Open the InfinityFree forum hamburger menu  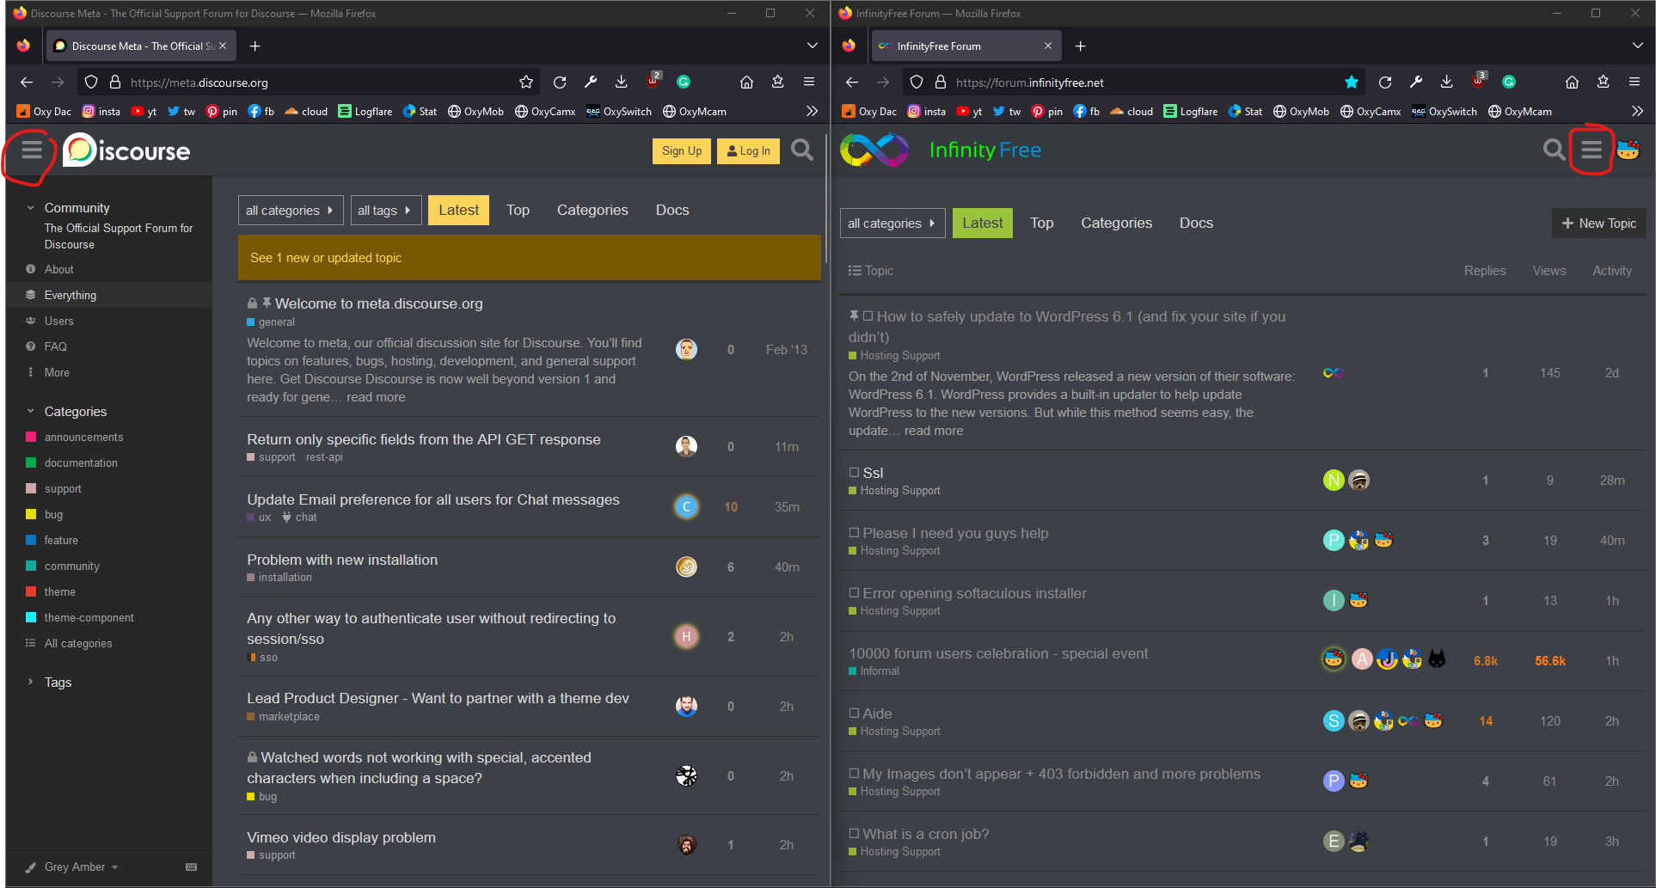(x=1592, y=150)
